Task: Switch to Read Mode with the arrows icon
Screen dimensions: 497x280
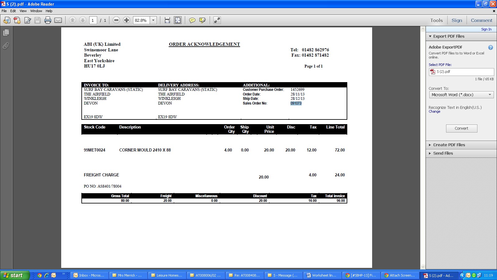Action: click(x=217, y=20)
